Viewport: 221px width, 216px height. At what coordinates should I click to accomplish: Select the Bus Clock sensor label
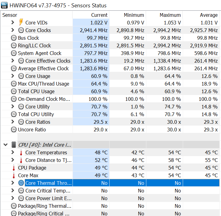pyautogui.click(x=28, y=38)
